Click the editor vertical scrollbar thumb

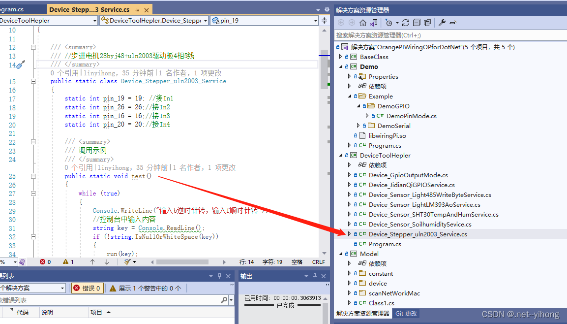324,69
